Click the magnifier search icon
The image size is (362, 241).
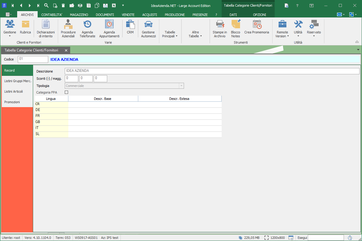[x=46, y=5]
